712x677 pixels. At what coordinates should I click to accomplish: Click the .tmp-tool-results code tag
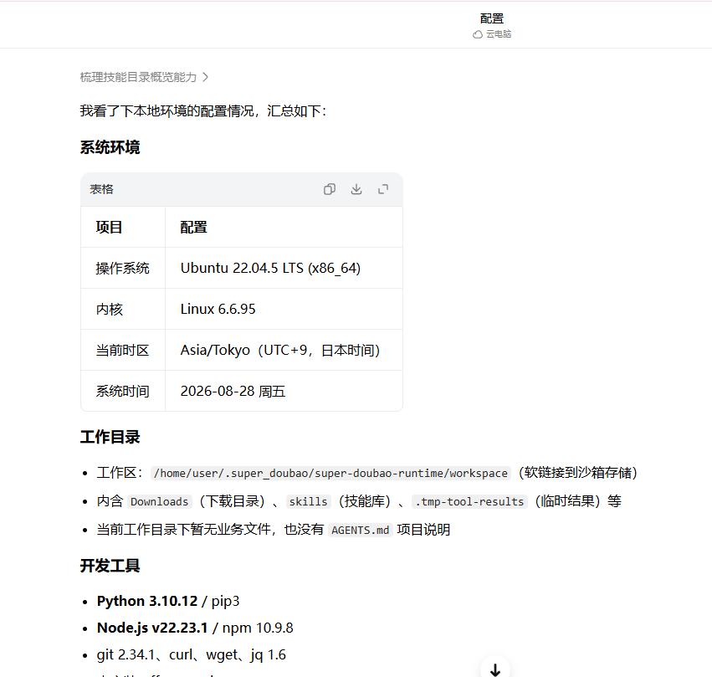pos(469,502)
